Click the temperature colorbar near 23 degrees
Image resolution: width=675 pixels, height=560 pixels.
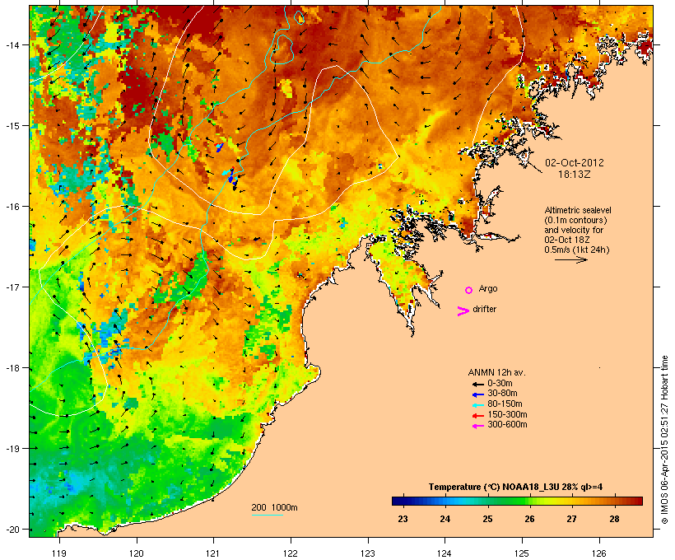click(403, 501)
